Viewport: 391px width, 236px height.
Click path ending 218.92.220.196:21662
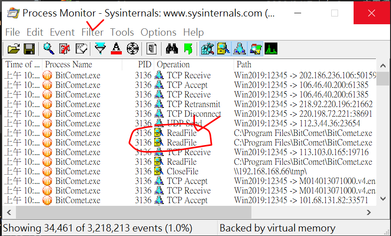tap(303, 104)
